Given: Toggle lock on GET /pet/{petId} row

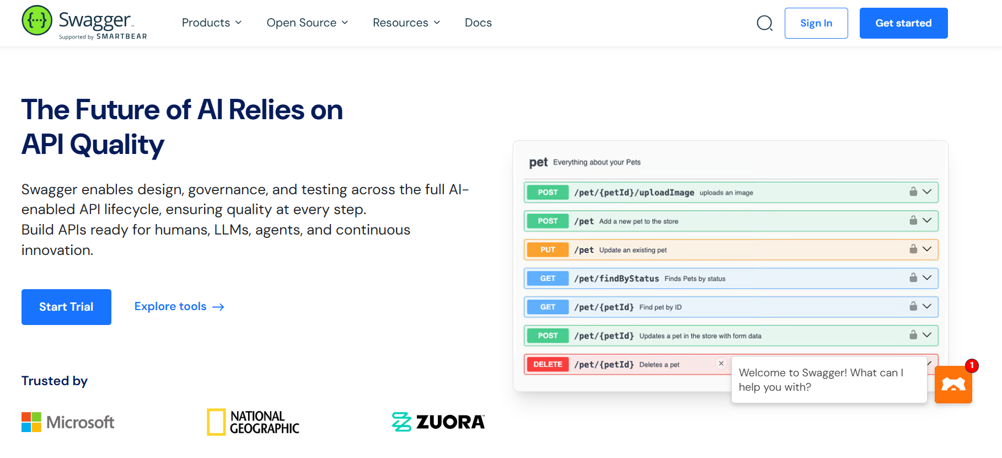Looking at the screenshot, I should pos(913,306).
